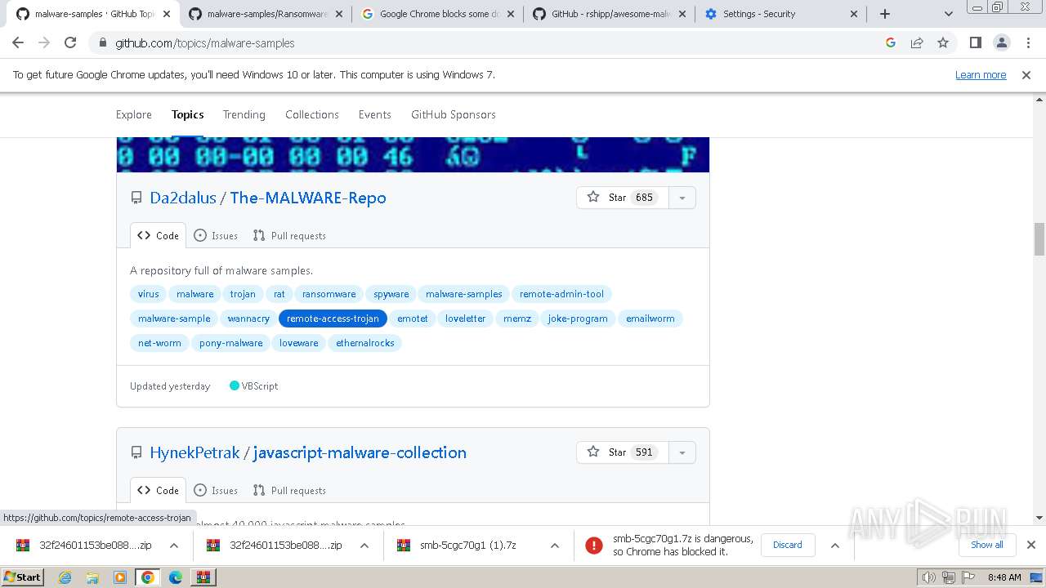Switch to rshipp/awesome-malware GitHub tab

(x=609, y=14)
